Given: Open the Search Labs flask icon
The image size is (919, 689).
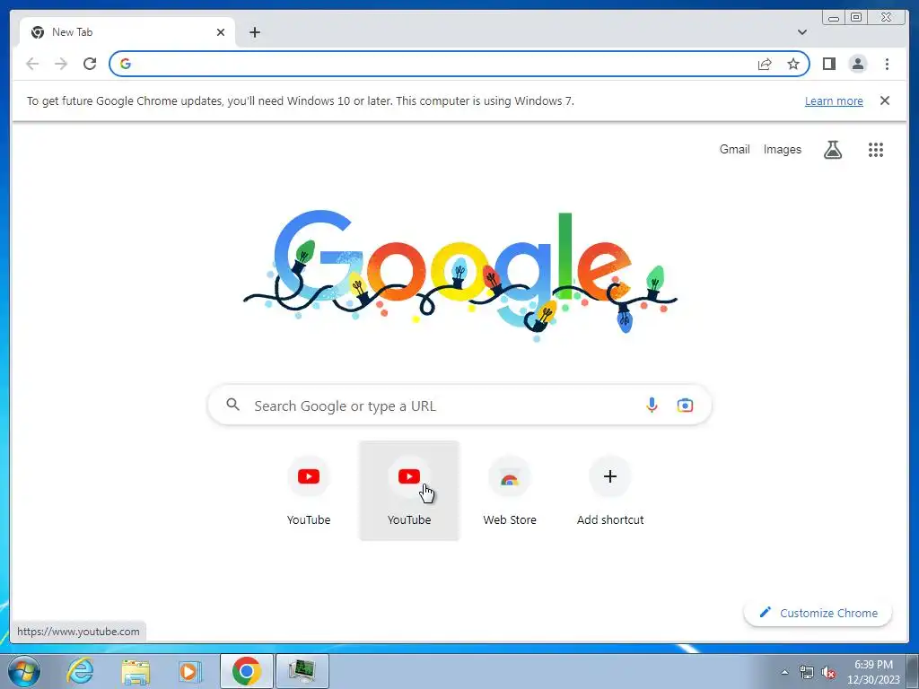Looking at the screenshot, I should 833,150.
